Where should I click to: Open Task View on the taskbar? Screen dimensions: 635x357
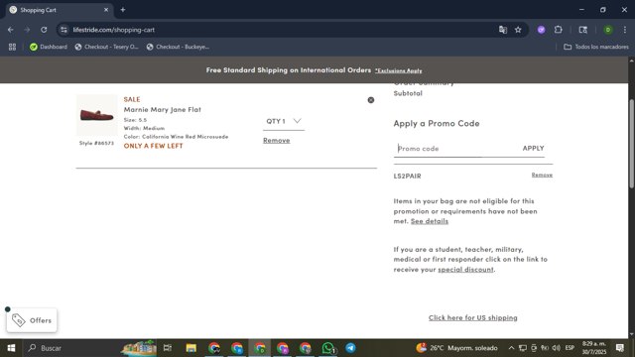coord(168,348)
